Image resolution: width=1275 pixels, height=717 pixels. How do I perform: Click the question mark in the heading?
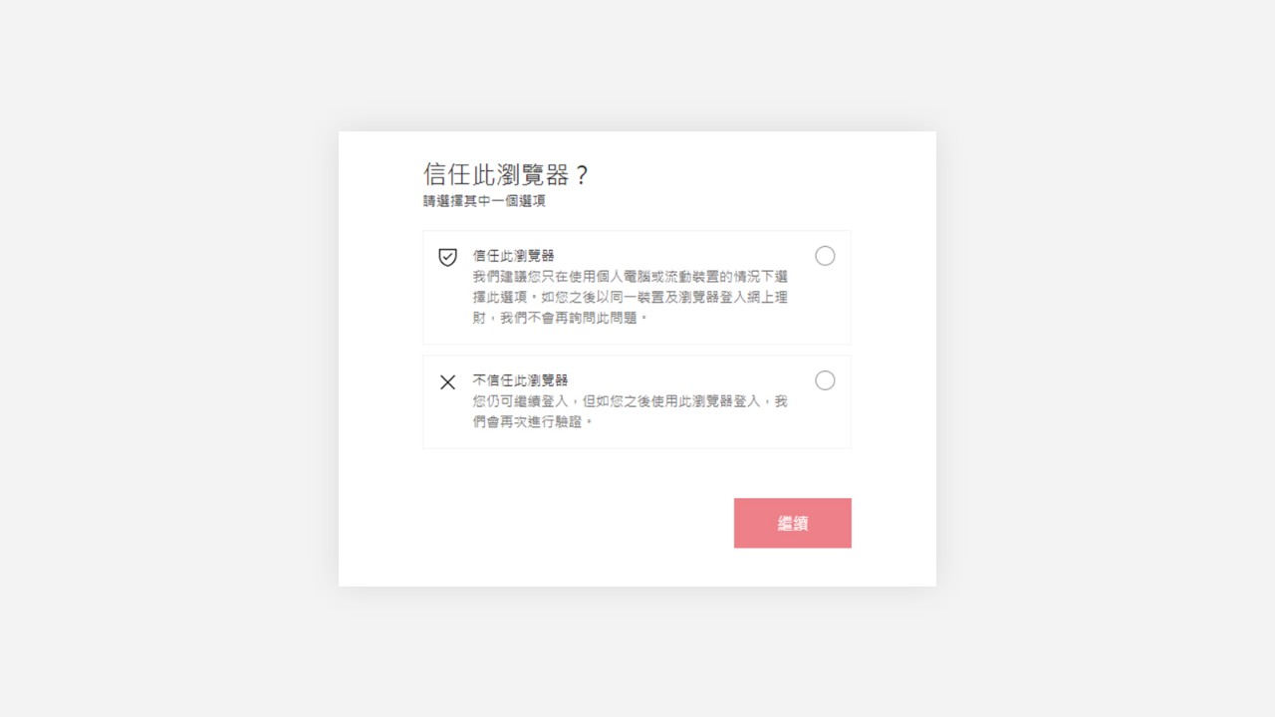pyautogui.click(x=583, y=174)
